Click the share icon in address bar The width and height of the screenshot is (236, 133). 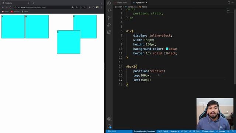[81, 7]
